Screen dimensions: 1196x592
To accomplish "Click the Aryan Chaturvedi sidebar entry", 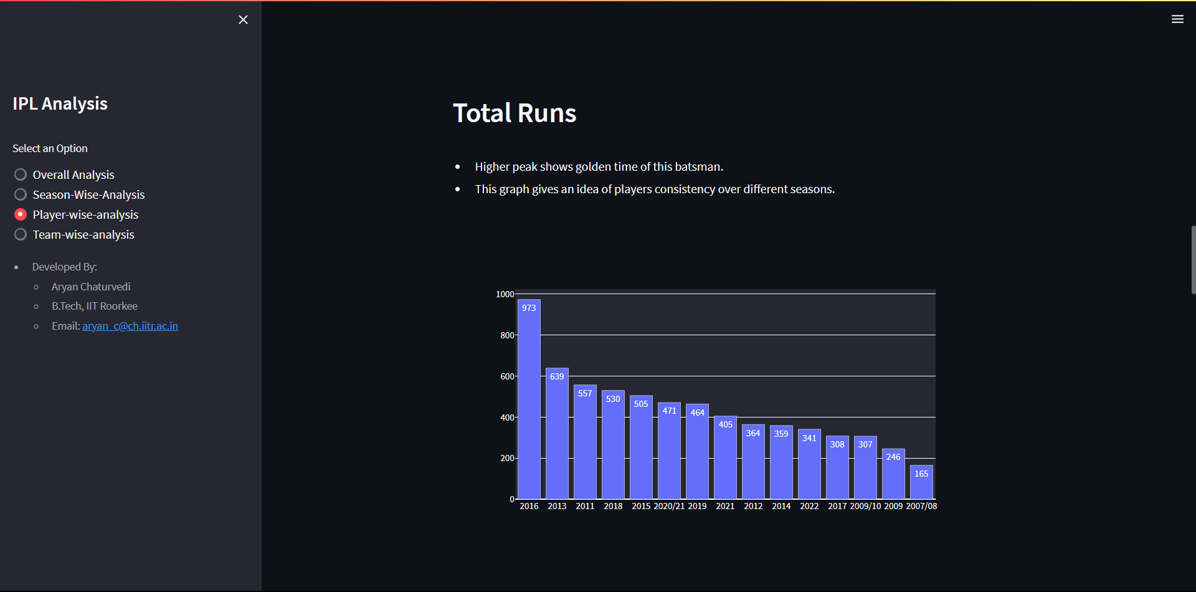I will click(90, 286).
